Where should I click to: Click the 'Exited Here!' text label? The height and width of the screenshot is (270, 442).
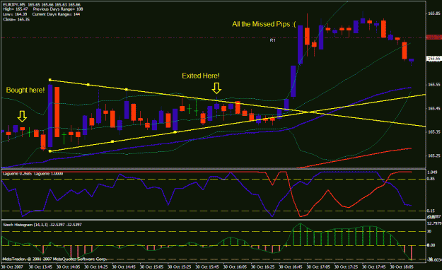click(x=201, y=76)
